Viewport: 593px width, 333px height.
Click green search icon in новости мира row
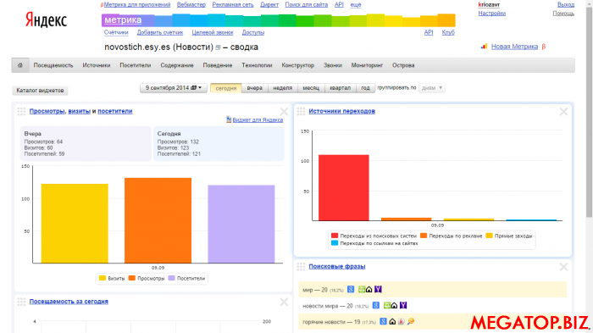coord(387,305)
